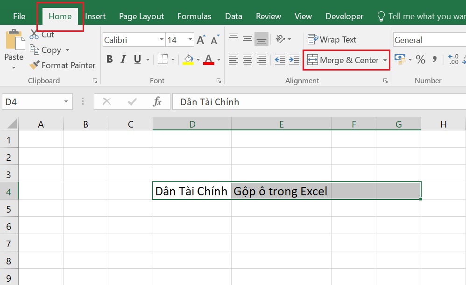The height and width of the screenshot is (285, 466).
Task: Open Font group dialog launcher
Action: click(219, 81)
